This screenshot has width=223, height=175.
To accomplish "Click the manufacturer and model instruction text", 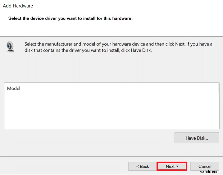I will 93,44.
